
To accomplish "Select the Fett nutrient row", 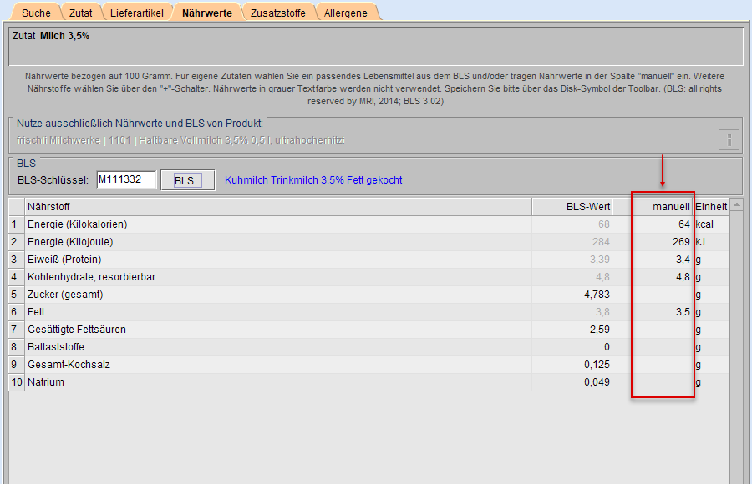I will click(369, 312).
